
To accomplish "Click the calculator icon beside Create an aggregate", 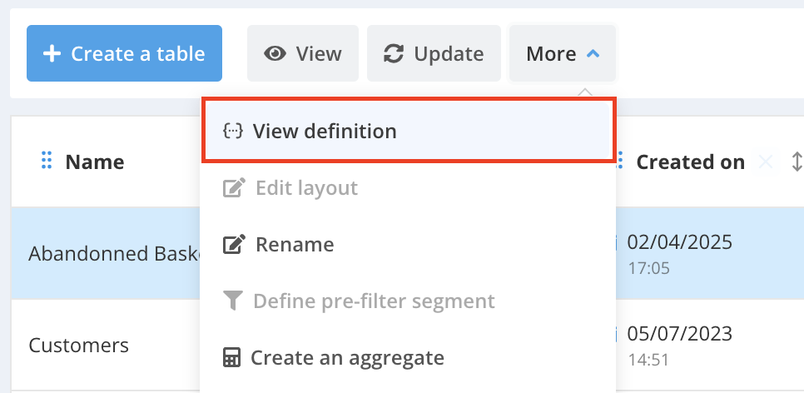I will (x=232, y=358).
